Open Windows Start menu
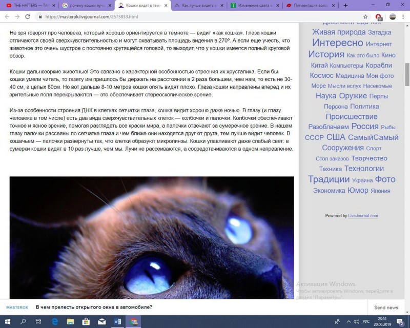The height and width of the screenshot is (328, 410). 8,321
